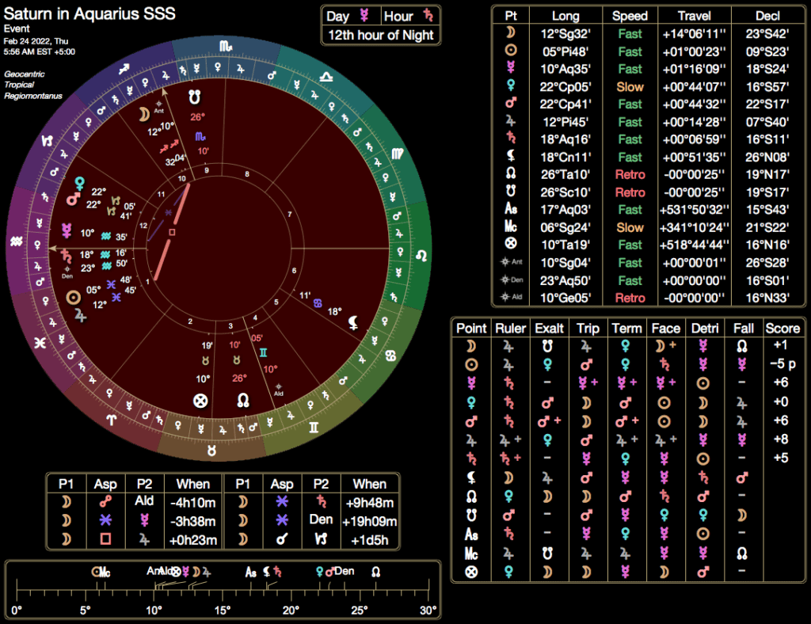Click the 'Regiomontanus' house system label

(33, 96)
